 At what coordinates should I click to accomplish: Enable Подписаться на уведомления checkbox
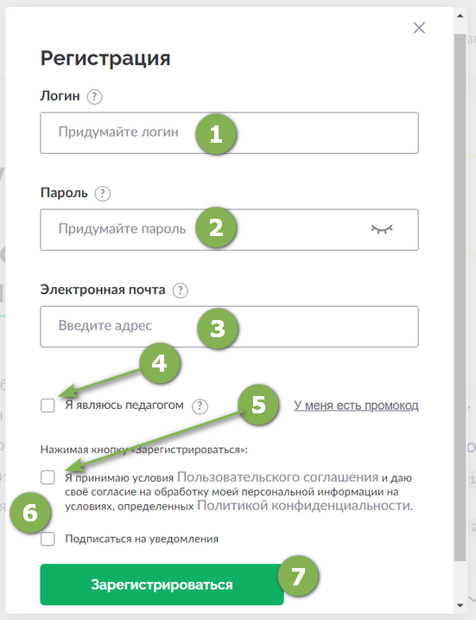click(x=48, y=539)
